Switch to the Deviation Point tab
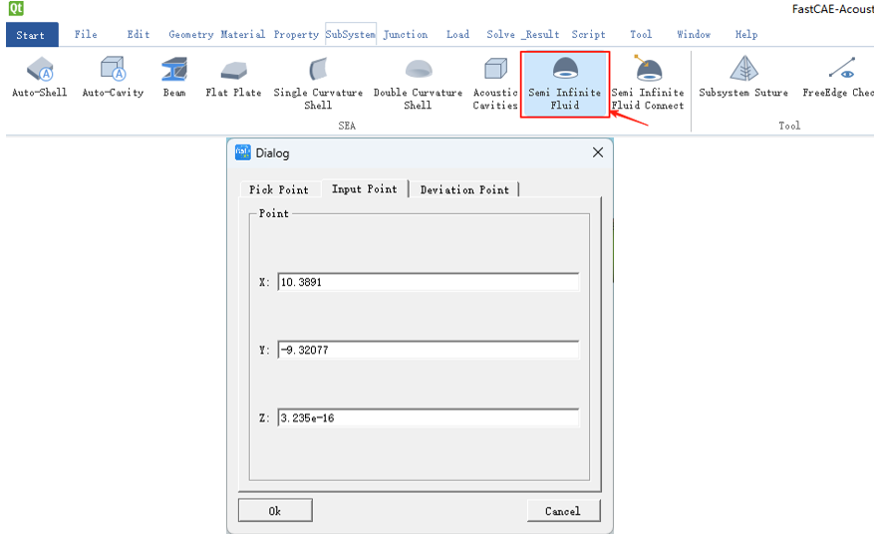The image size is (874, 536). (x=464, y=189)
